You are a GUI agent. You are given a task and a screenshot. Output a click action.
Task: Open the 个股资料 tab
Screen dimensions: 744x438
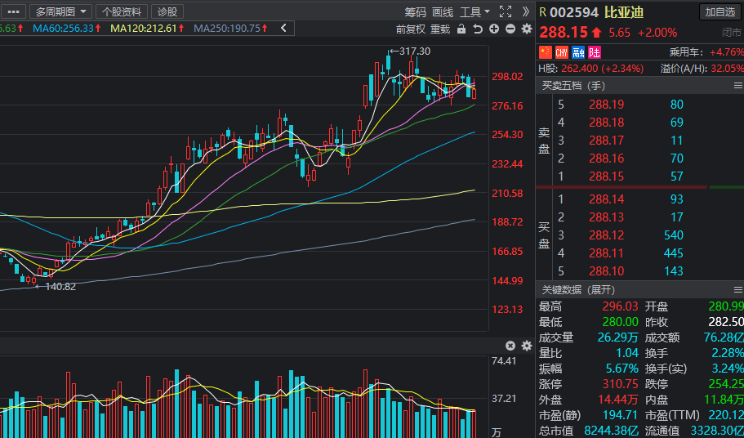click(x=122, y=11)
